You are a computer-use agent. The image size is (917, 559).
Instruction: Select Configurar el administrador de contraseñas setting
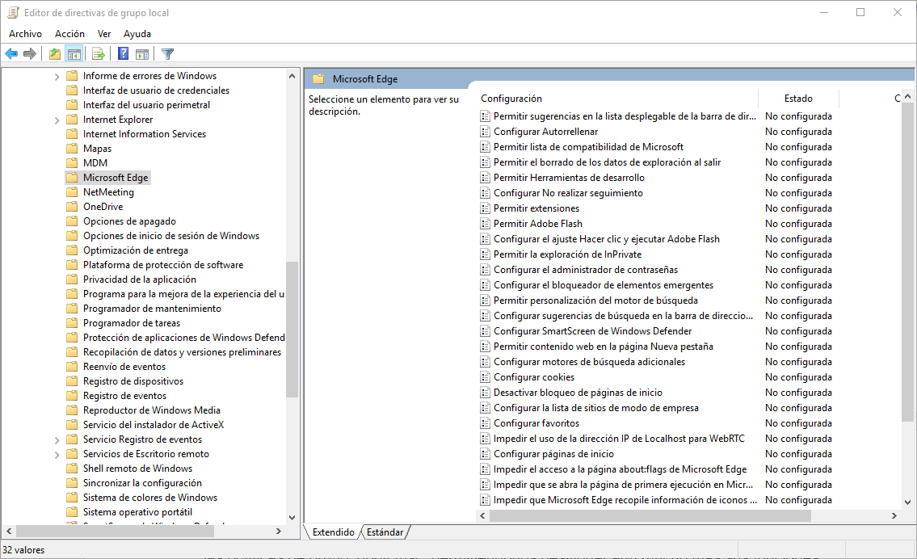click(586, 270)
